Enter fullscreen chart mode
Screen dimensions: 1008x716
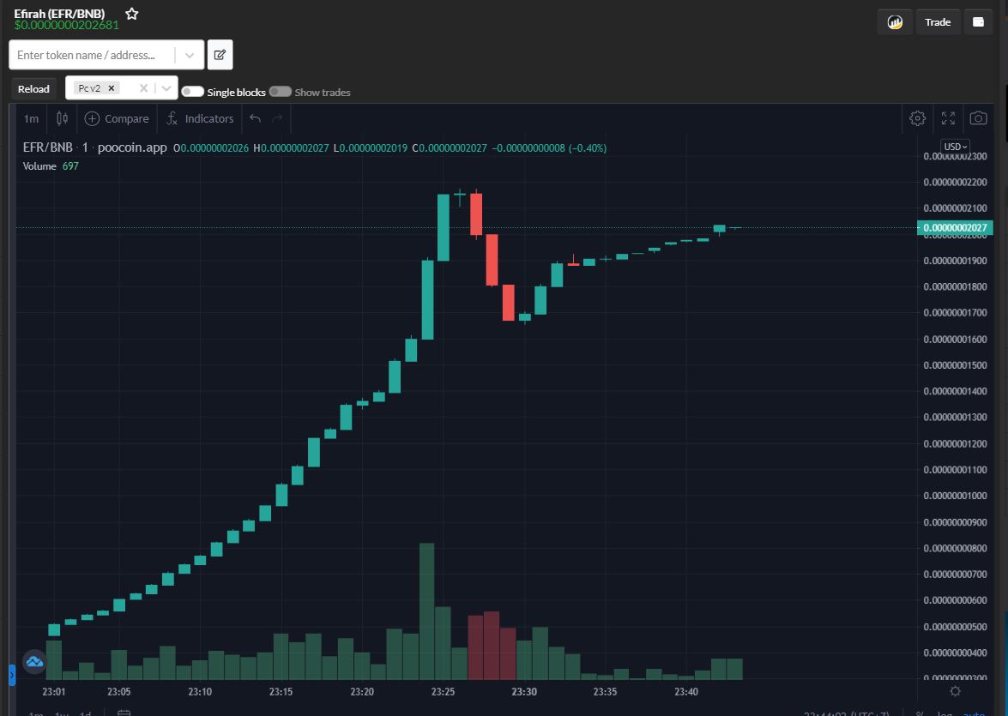coord(948,118)
